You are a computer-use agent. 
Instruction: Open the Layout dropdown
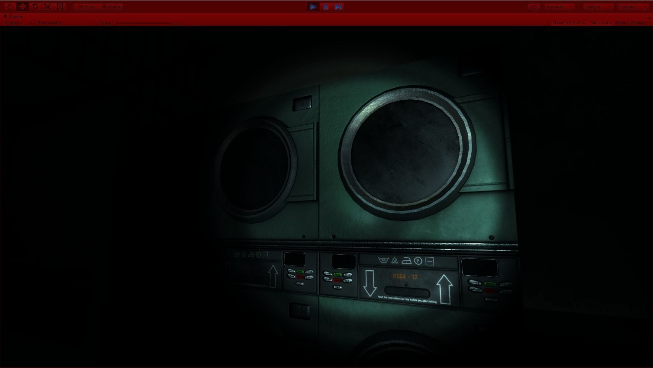633,7
